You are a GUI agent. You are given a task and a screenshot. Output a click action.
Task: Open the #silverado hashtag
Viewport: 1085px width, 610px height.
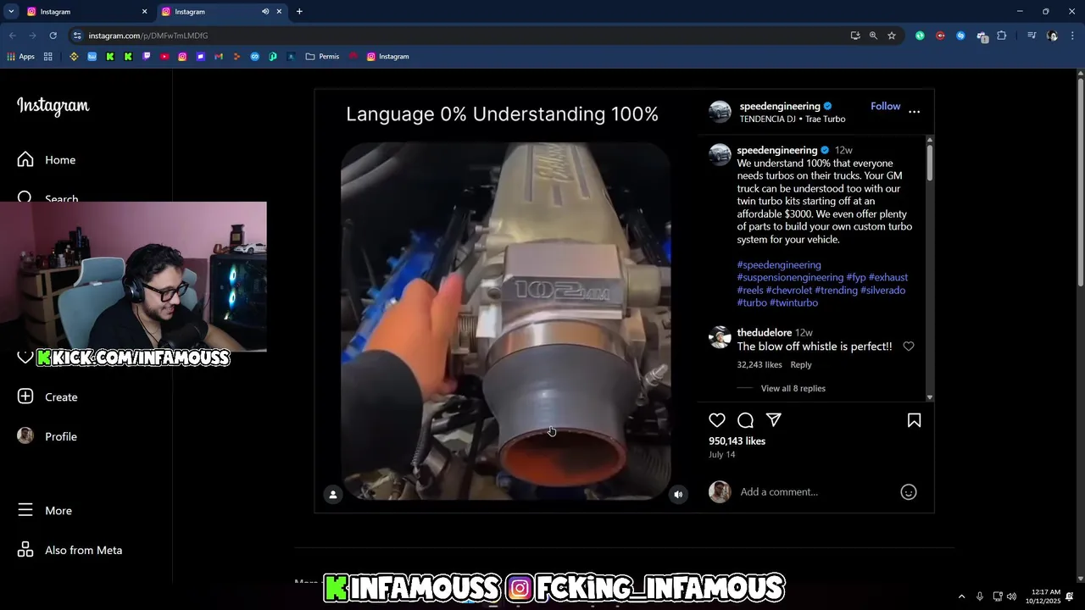882,290
